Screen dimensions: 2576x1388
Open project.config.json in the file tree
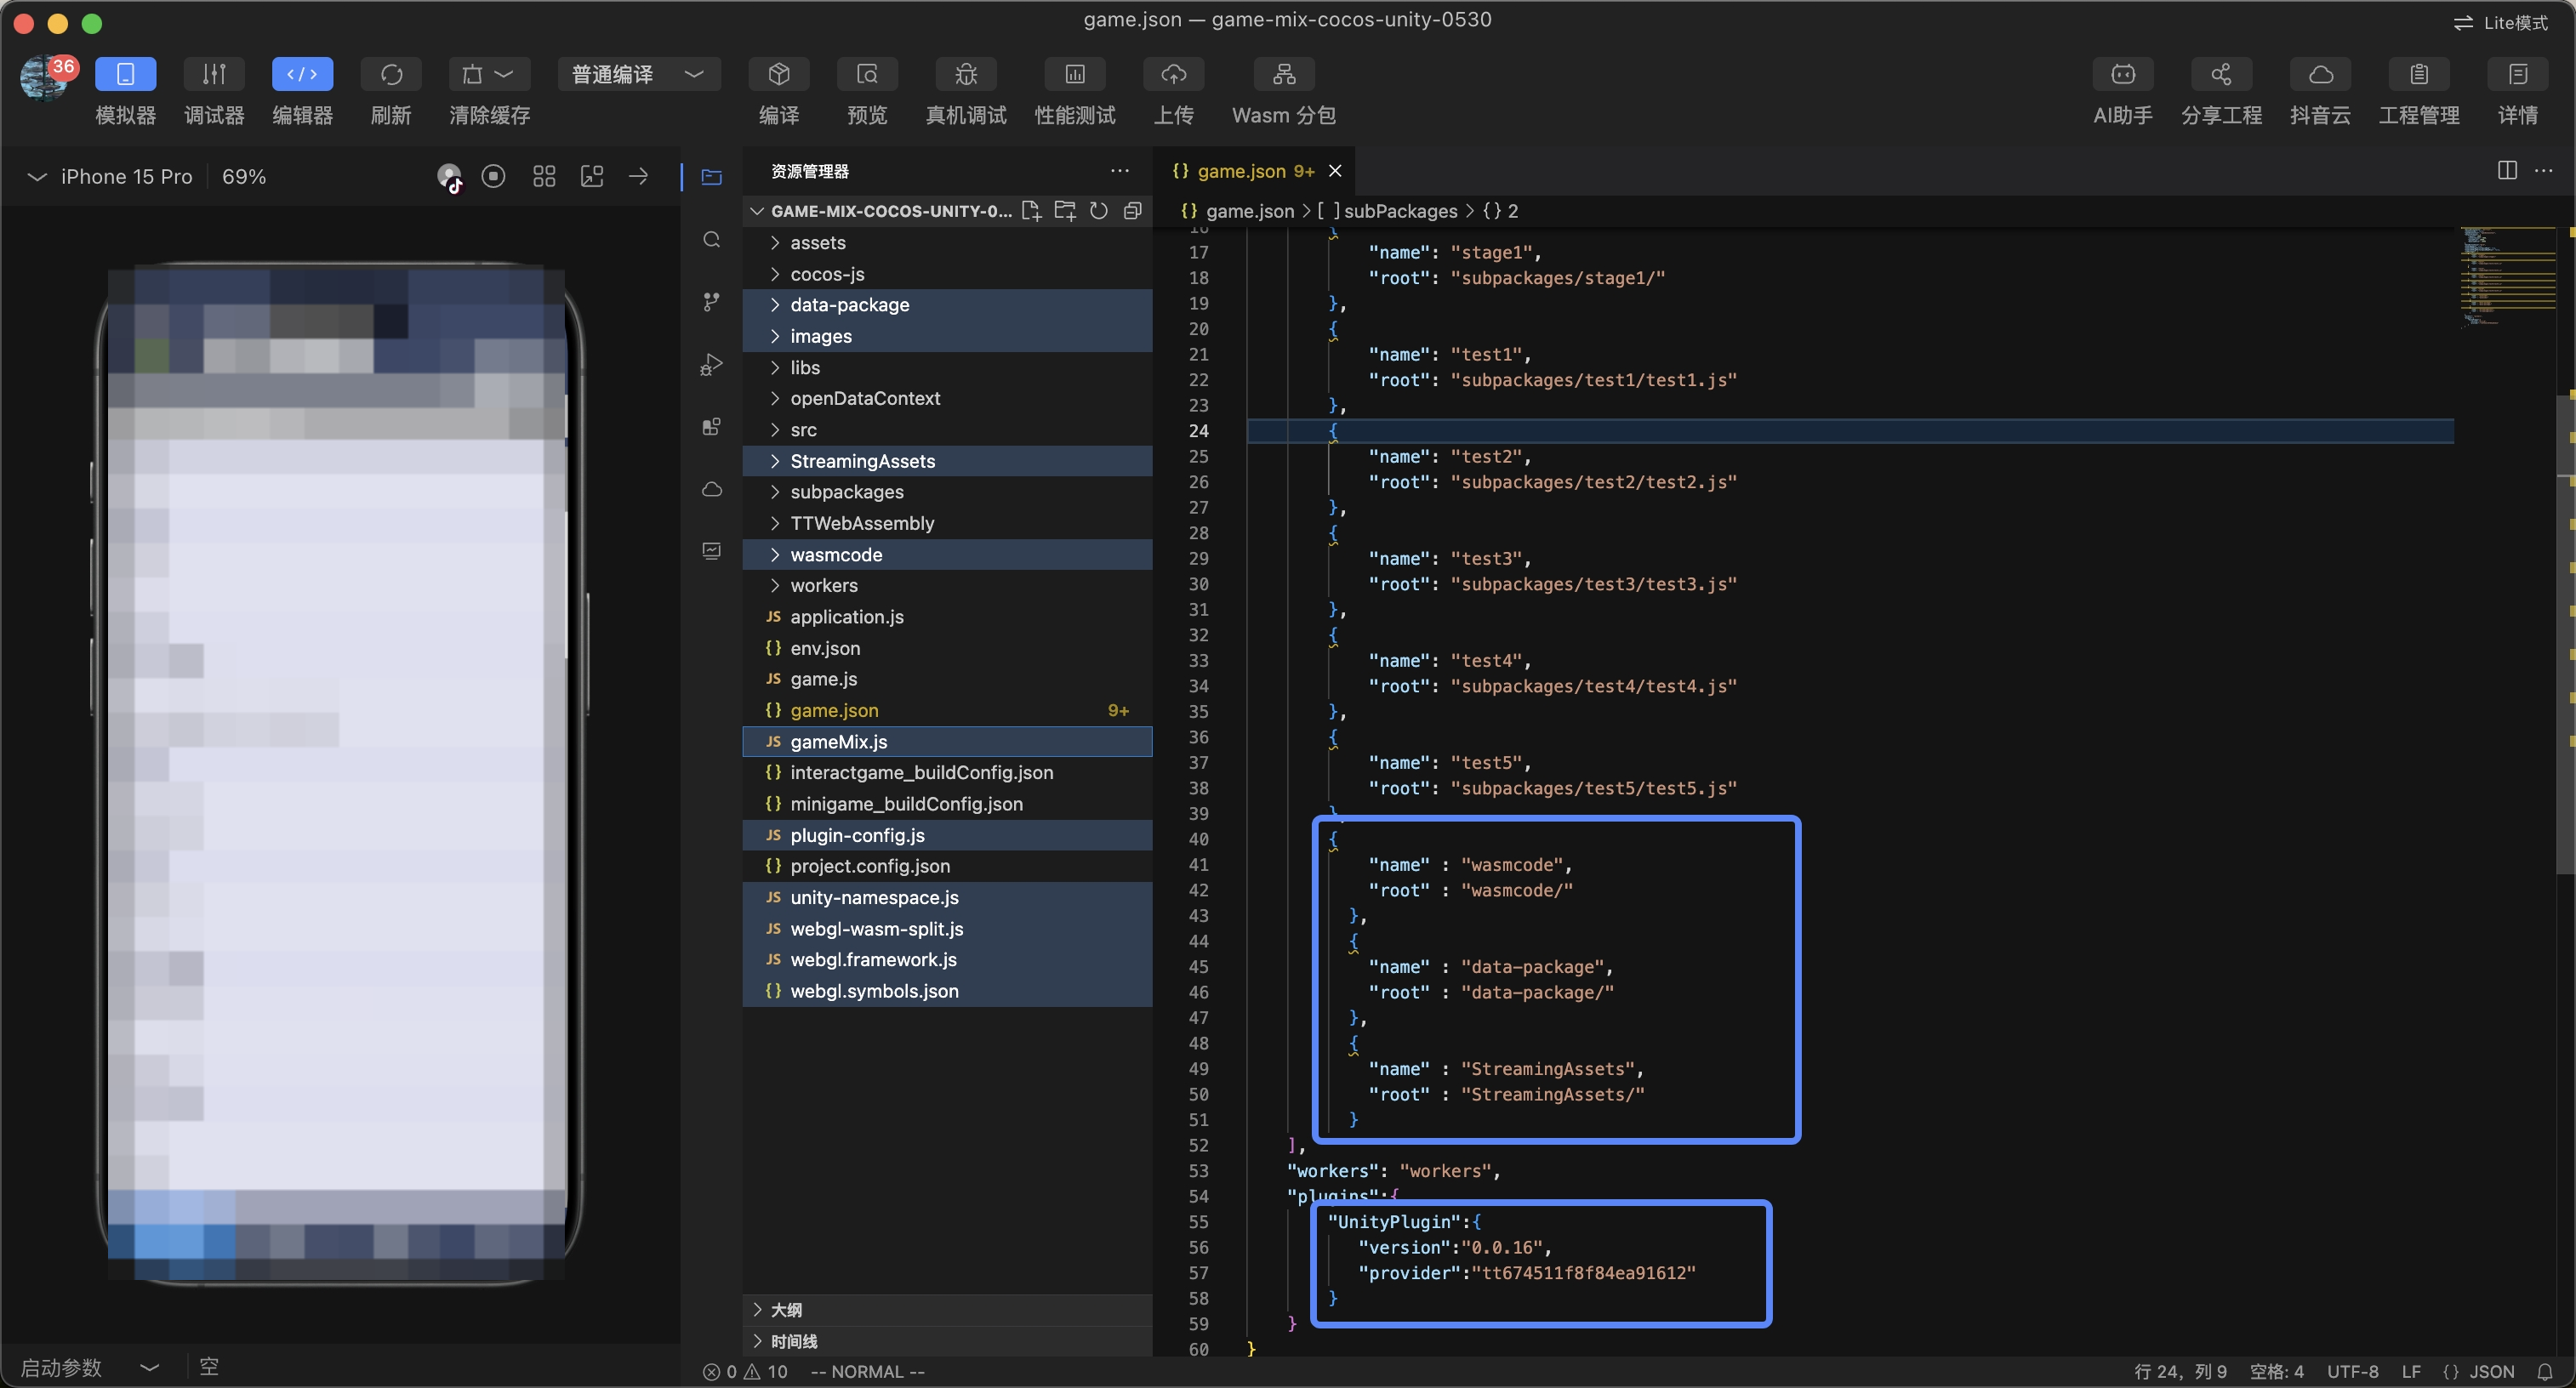869,866
